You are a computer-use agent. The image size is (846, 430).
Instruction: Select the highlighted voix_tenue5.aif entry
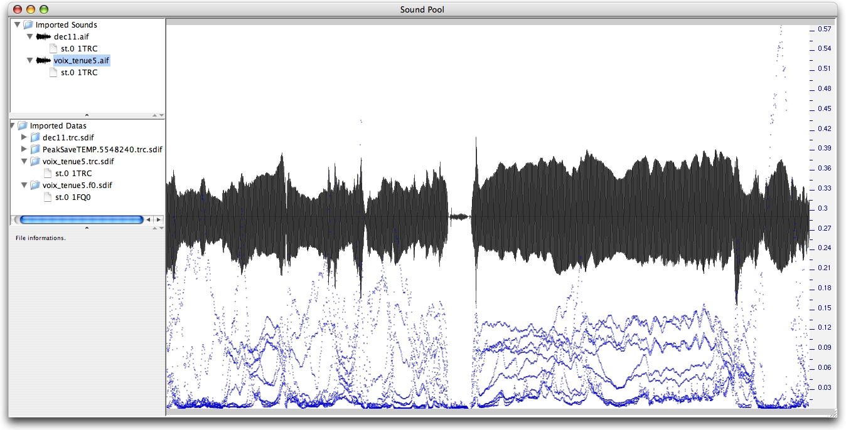coord(82,61)
